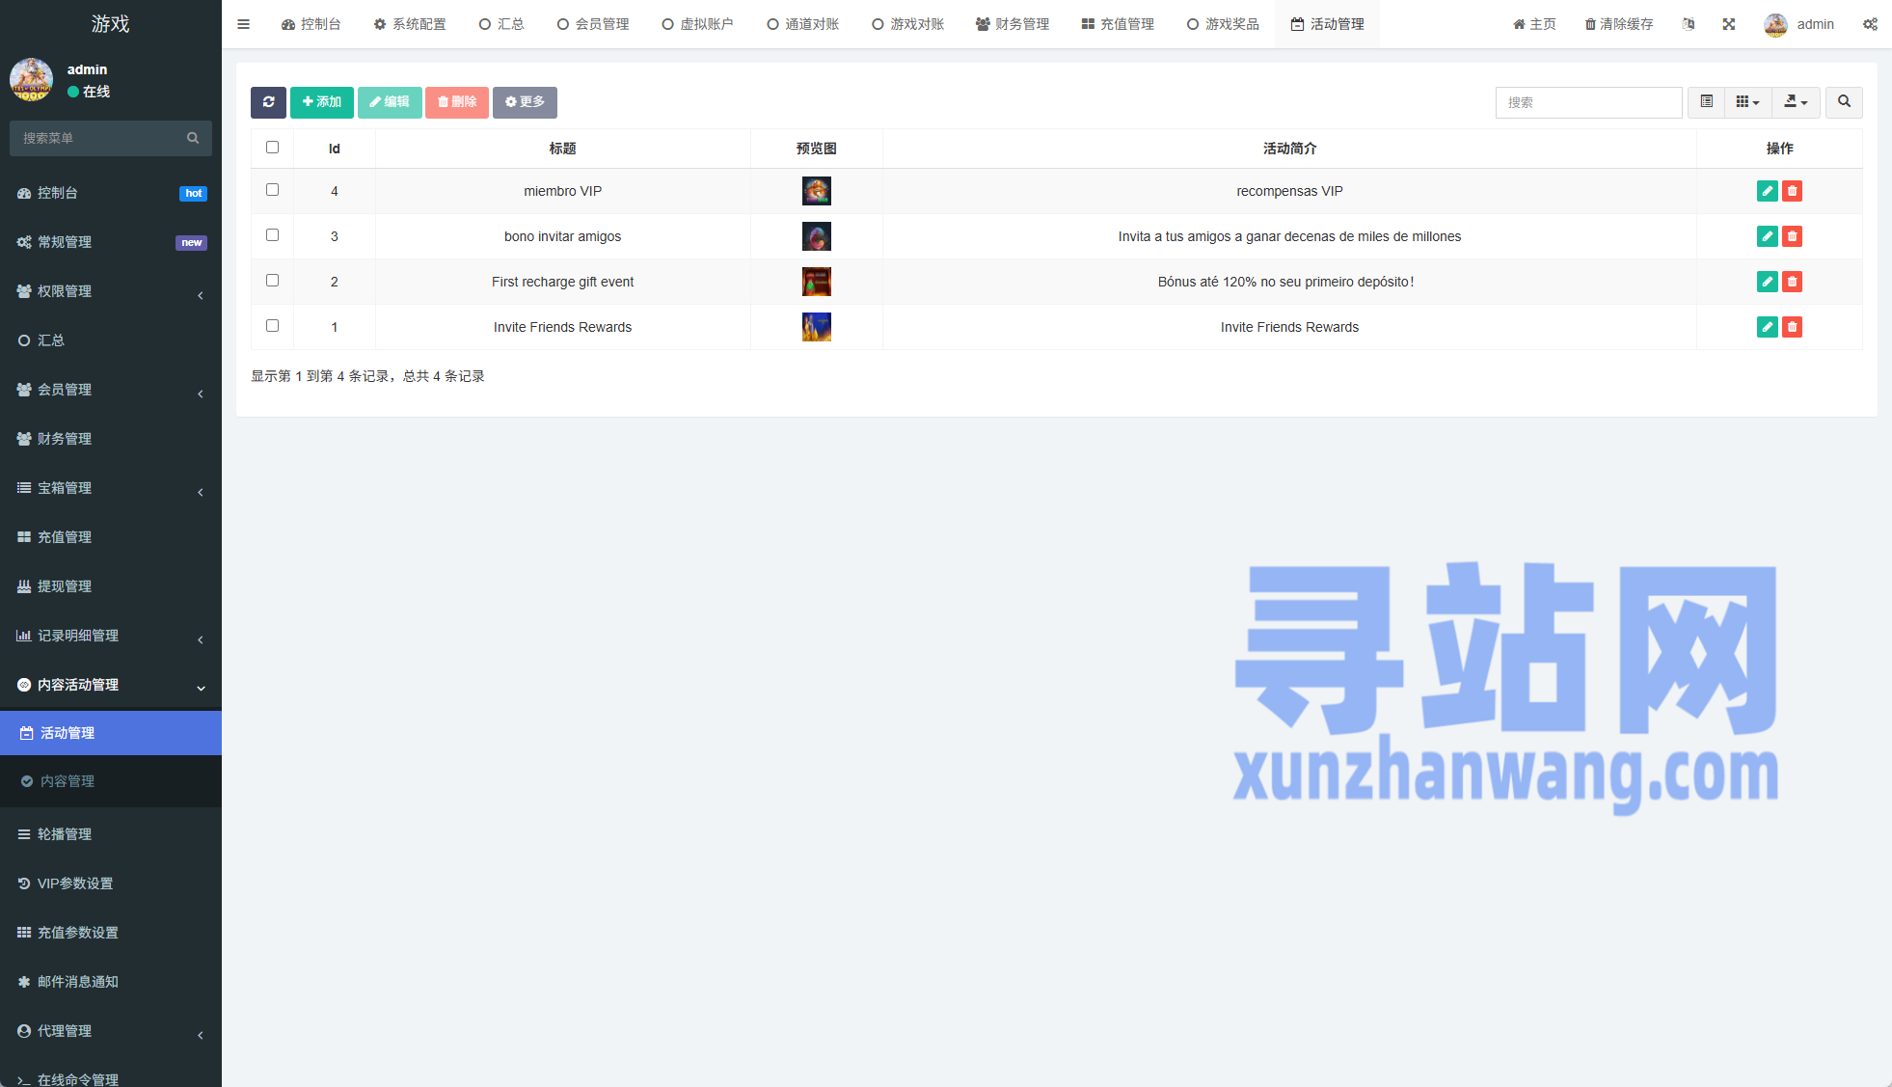Open settings cogs icon at top right
This screenshot has width=1892, height=1087.
(x=1870, y=24)
